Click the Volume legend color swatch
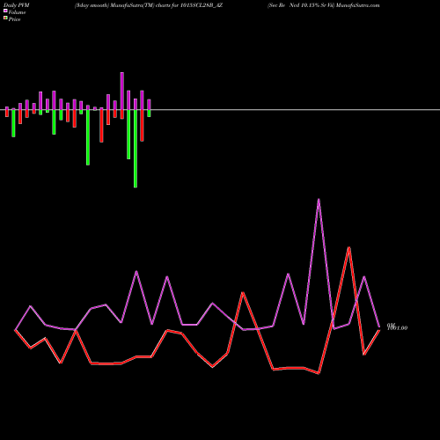Viewport: 440px width, 440px height. click(5, 11)
